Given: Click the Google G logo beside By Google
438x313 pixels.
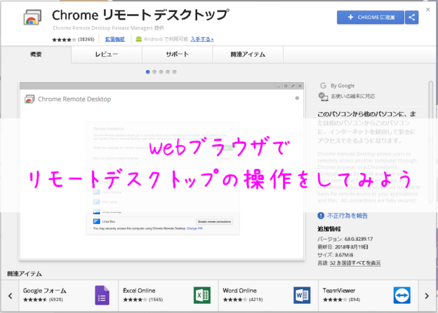Looking at the screenshot, I should pyautogui.click(x=323, y=85).
